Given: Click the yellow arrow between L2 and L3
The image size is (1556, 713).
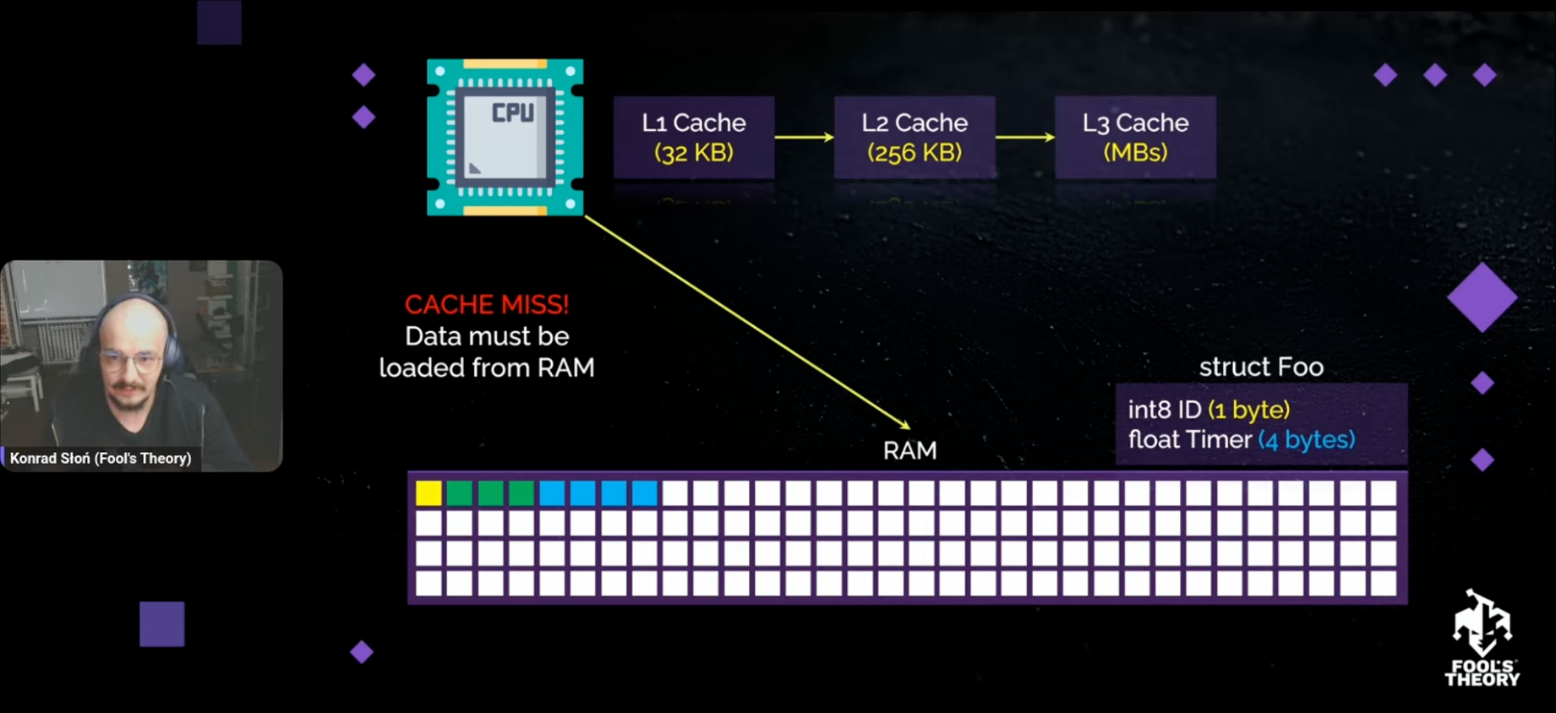Looking at the screenshot, I should coord(1024,137).
